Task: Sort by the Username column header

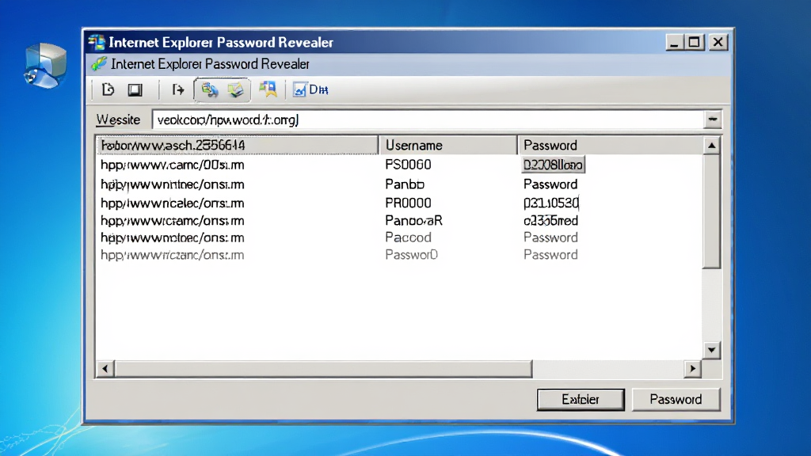Action: [x=448, y=146]
